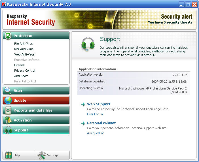Click the Help books icon
199x162 pixels.
click(x=9, y=155)
